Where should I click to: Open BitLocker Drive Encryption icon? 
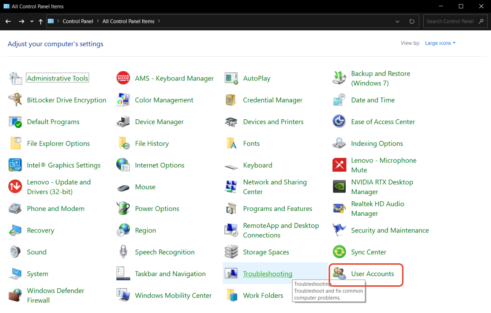pos(15,100)
